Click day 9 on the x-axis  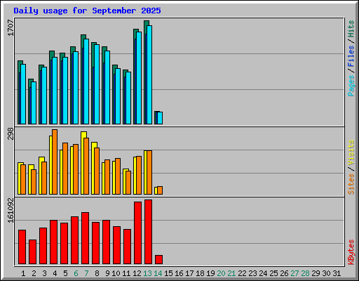107,273
